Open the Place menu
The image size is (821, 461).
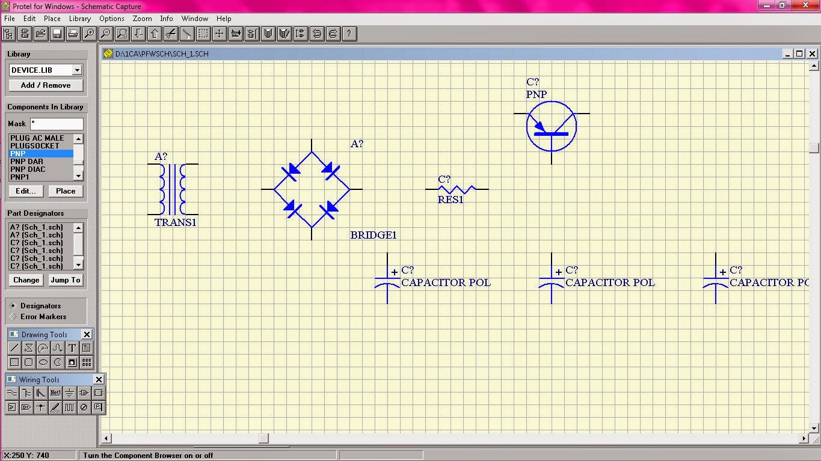52,19
